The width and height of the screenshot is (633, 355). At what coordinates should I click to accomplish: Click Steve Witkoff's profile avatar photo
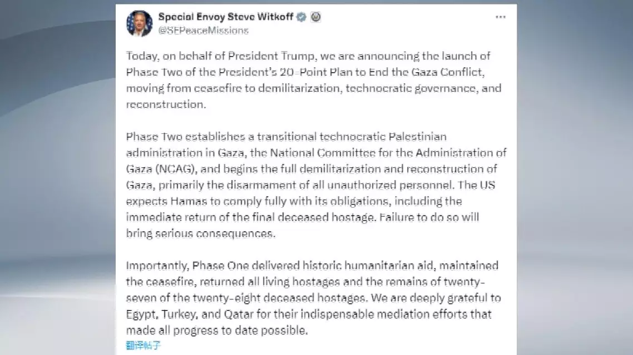(139, 23)
